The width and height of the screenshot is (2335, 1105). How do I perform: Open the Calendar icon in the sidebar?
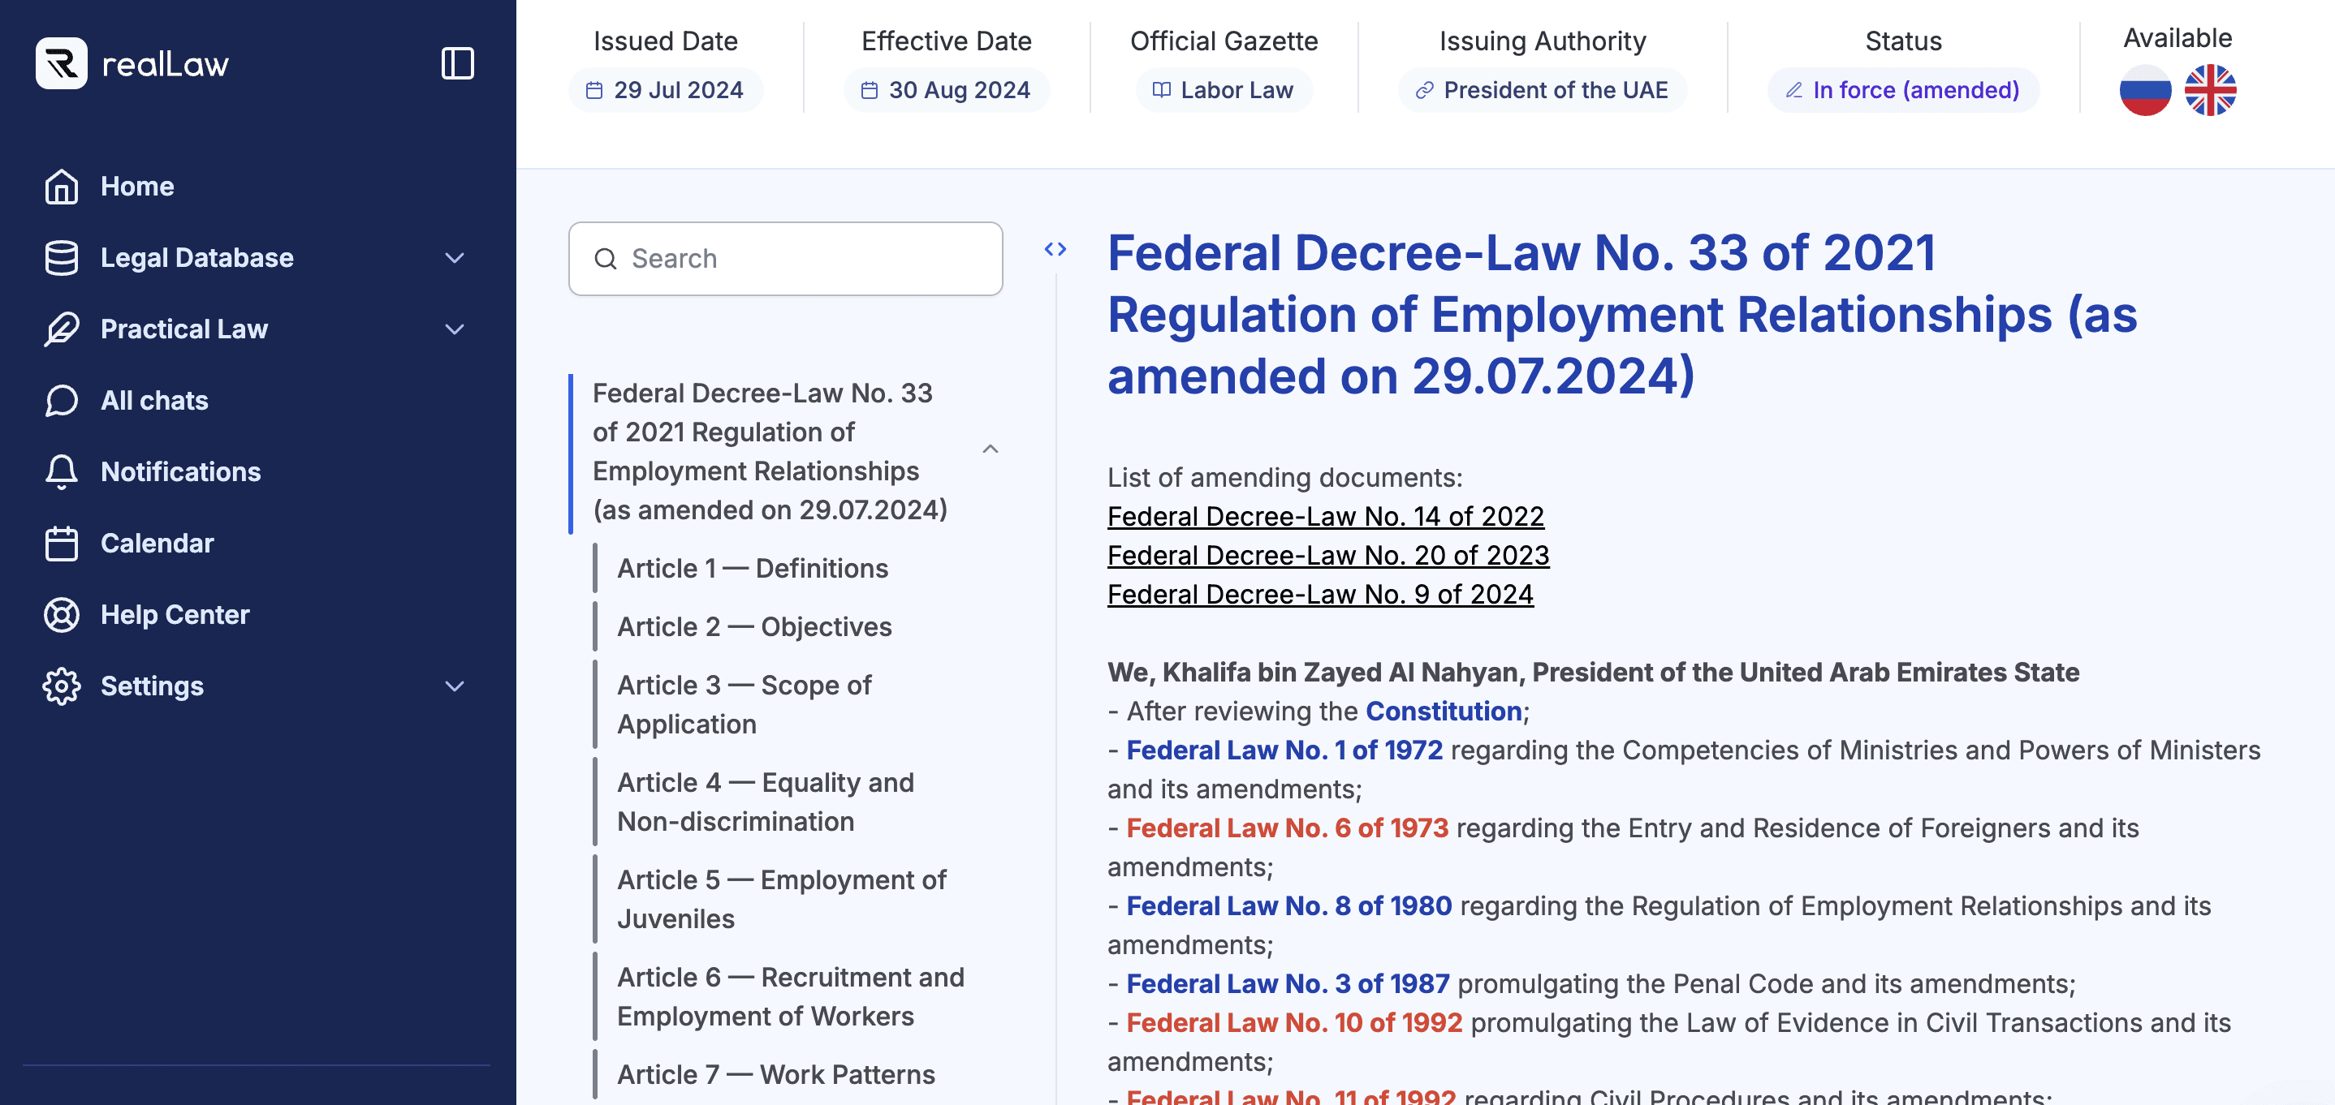click(x=61, y=544)
